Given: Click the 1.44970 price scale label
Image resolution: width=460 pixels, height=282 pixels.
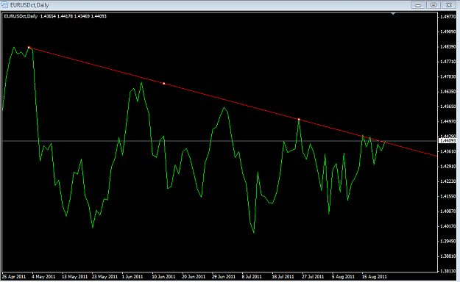Looking at the screenshot, I should [x=448, y=121].
